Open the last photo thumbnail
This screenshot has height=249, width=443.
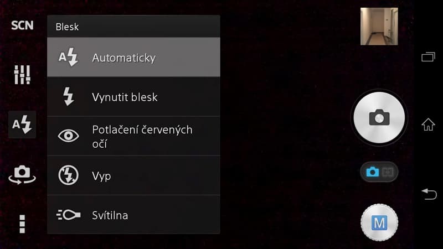(379, 26)
